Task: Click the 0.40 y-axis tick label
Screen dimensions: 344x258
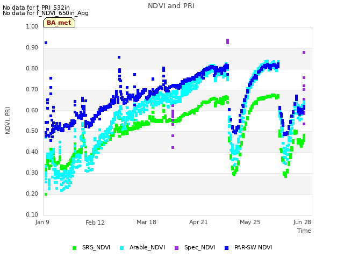Action: tap(32, 152)
